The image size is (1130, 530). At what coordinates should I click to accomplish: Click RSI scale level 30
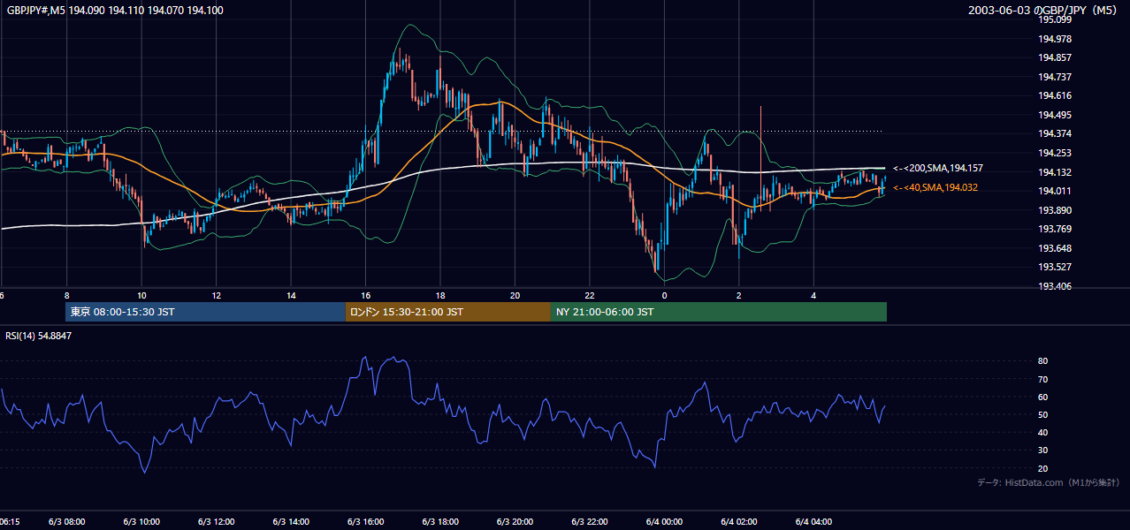[1042, 450]
